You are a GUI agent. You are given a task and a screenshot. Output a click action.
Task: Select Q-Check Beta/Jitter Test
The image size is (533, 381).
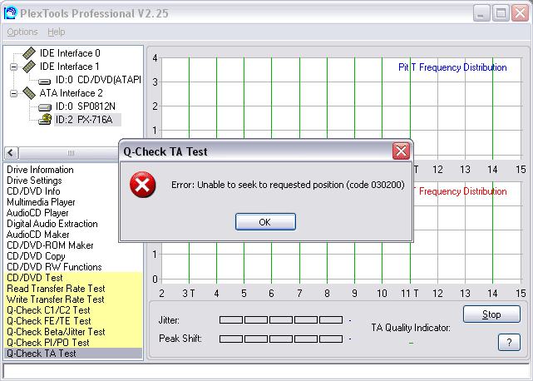[x=73, y=332]
